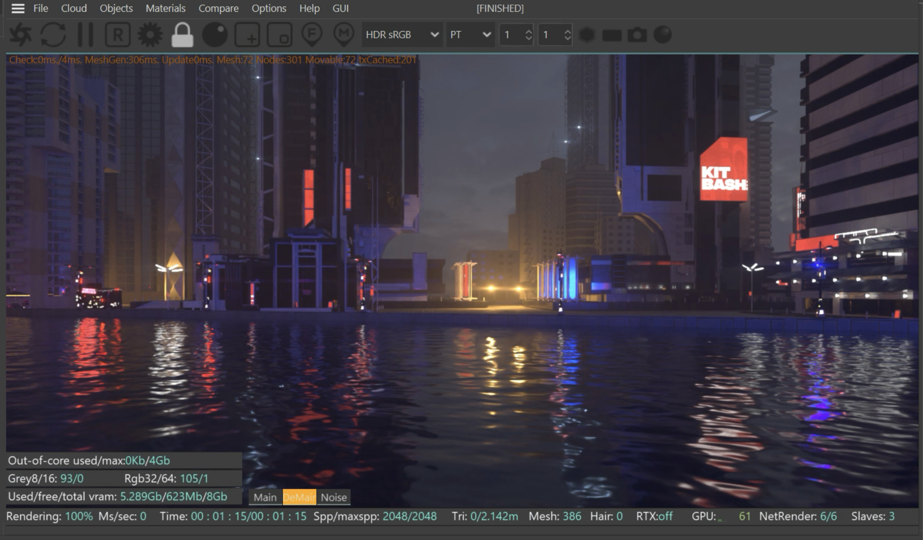This screenshot has height=540, width=923.
Task: Toggle the resolution lock icon
Action: [182, 35]
